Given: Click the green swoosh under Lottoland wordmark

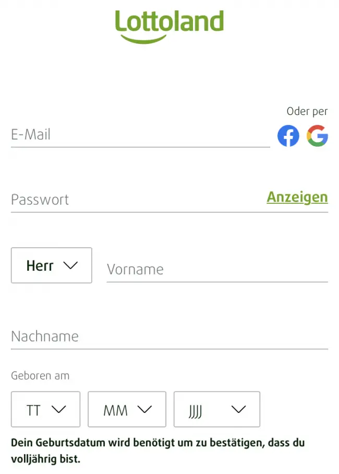Looking at the screenshot, I should pos(143,38).
